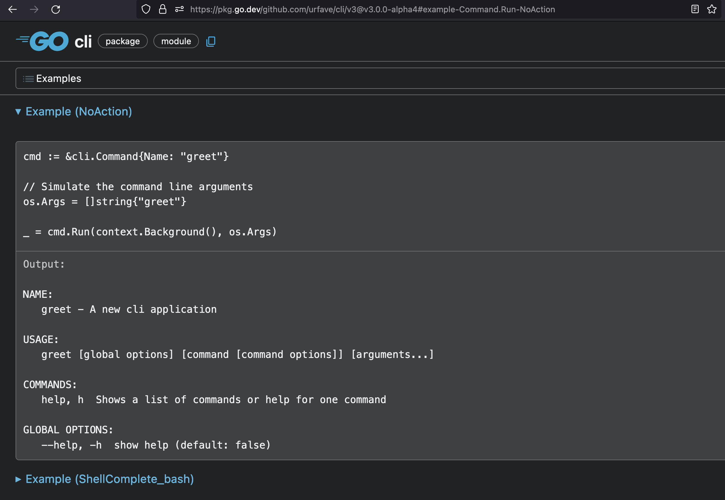Click the Examples outline list icon
Image resolution: width=725 pixels, height=500 pixels.
pyautogui.click(x=28, y=78)
